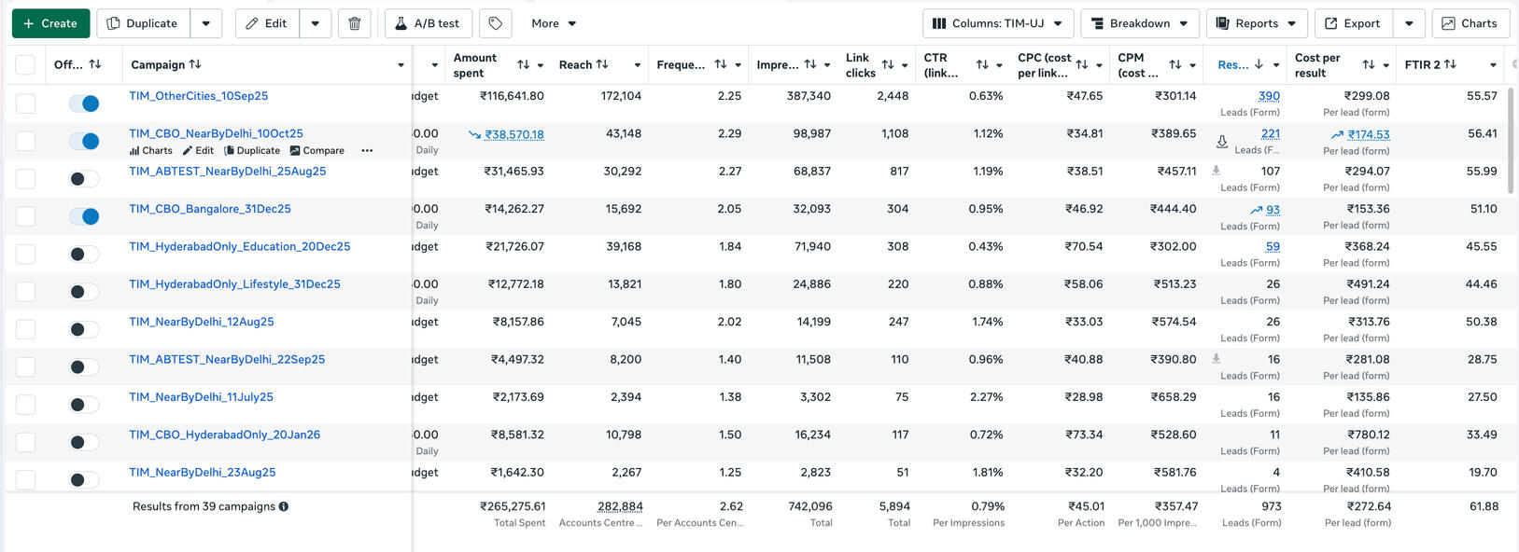Open the Columns: TIM-UJ dropdown
The image size is (1519, 552).
[997, 23]
